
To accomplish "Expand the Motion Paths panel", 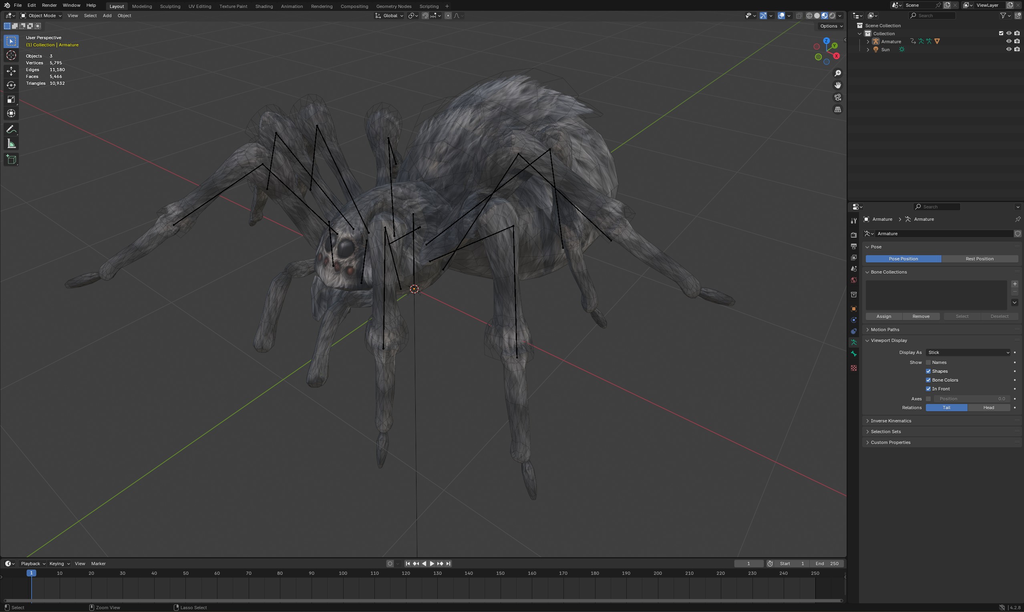I will click(x=885, y=329).
